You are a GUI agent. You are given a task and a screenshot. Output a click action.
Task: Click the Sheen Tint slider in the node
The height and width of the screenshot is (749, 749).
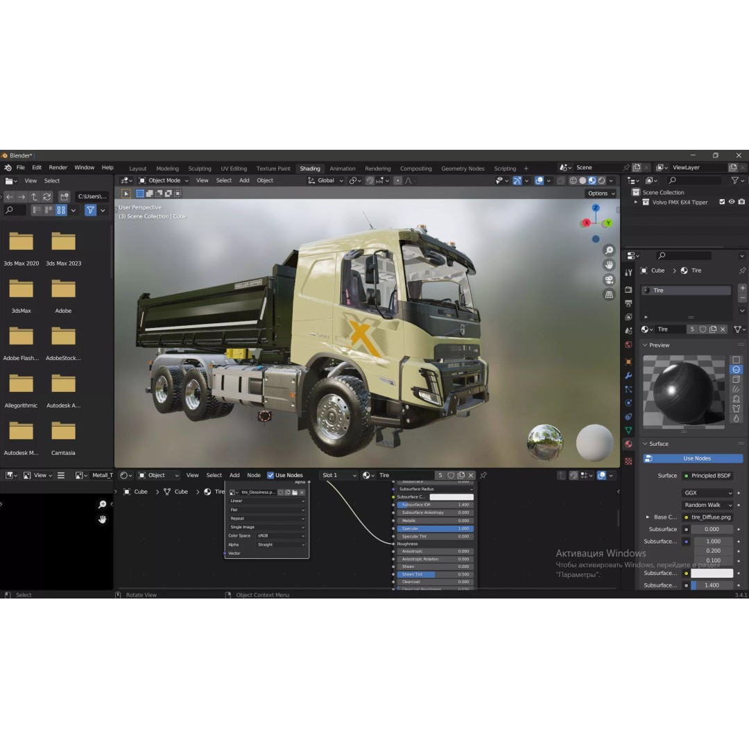435,575
